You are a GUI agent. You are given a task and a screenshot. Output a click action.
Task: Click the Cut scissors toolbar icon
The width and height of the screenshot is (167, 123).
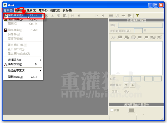pyautogui.click(x=53, y=15)
